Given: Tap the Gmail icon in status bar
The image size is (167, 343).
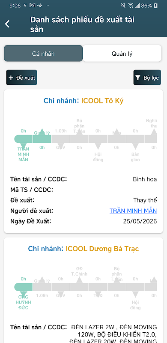Looking at the screenshot, I should [x=33, y=6].
